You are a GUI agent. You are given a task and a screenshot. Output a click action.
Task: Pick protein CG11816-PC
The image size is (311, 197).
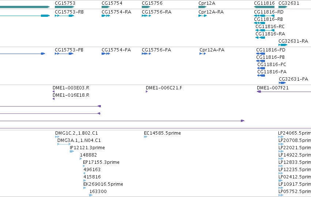(261, 68)
